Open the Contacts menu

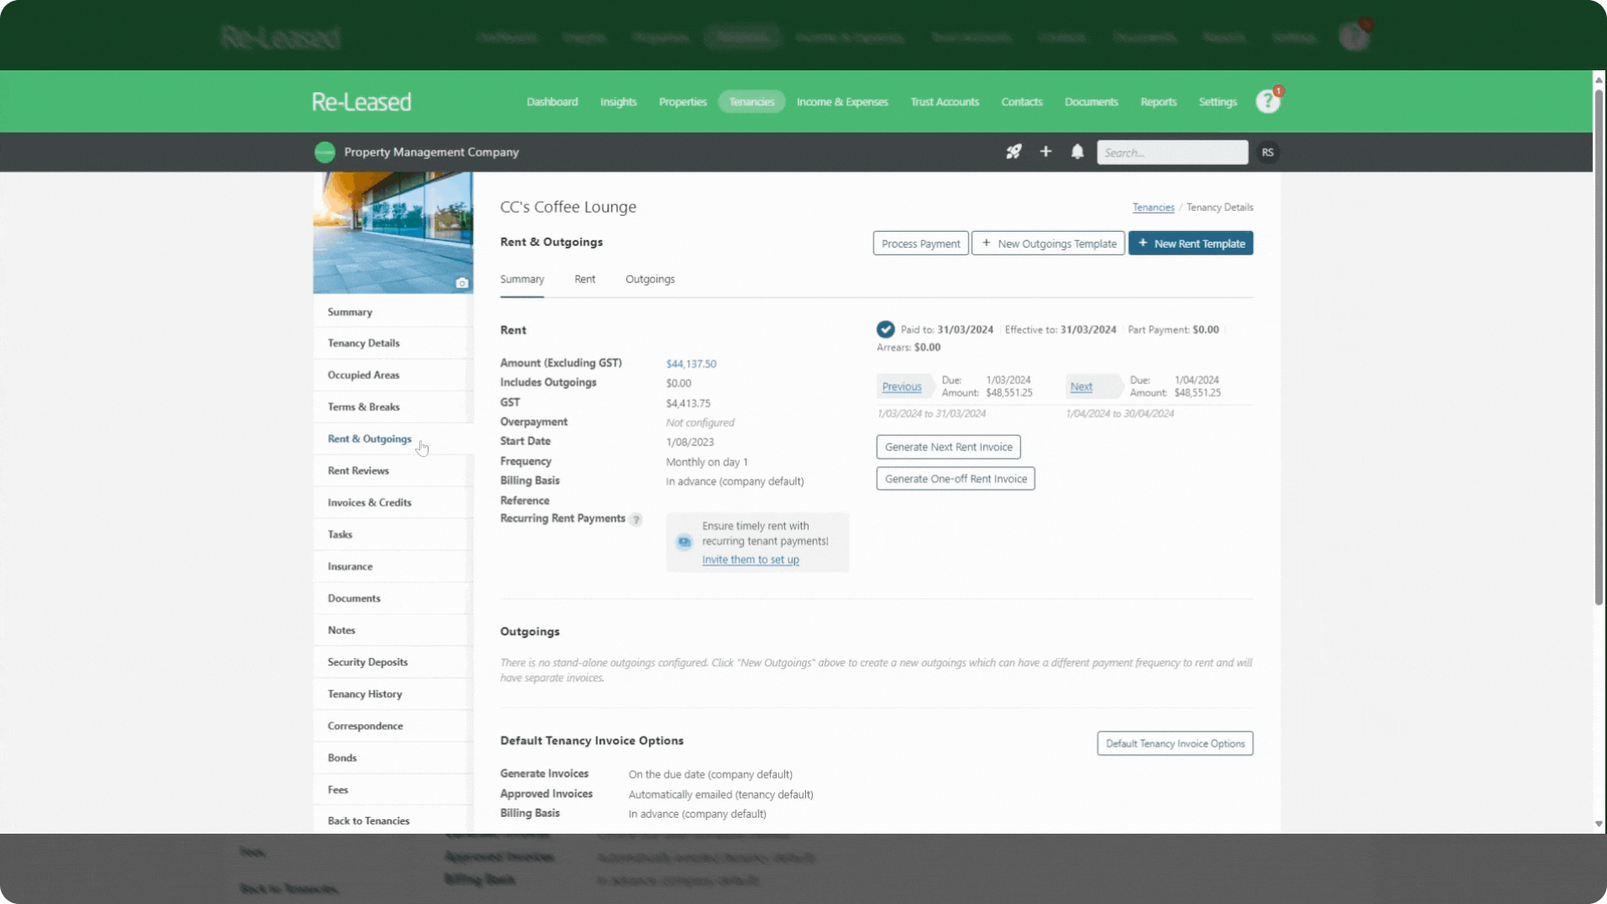click(x=1022, y=102)
